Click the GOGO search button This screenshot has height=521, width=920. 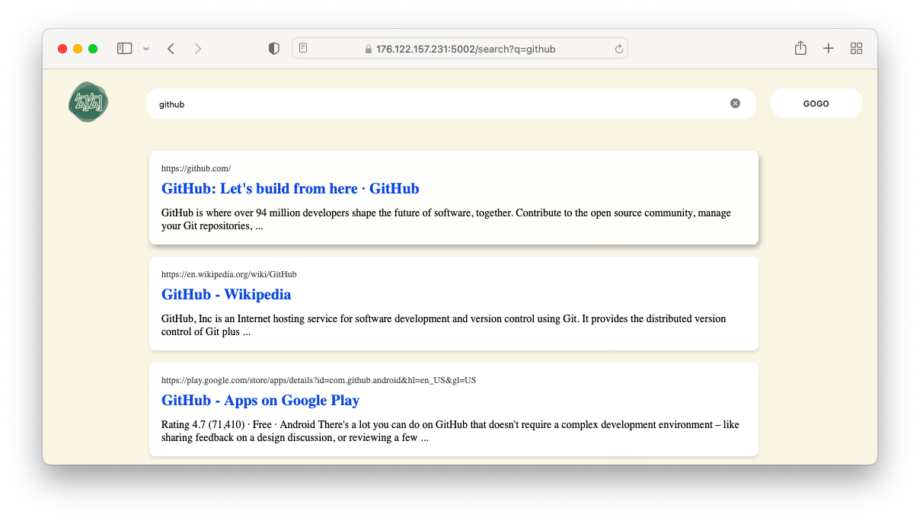tap(816, 104)
